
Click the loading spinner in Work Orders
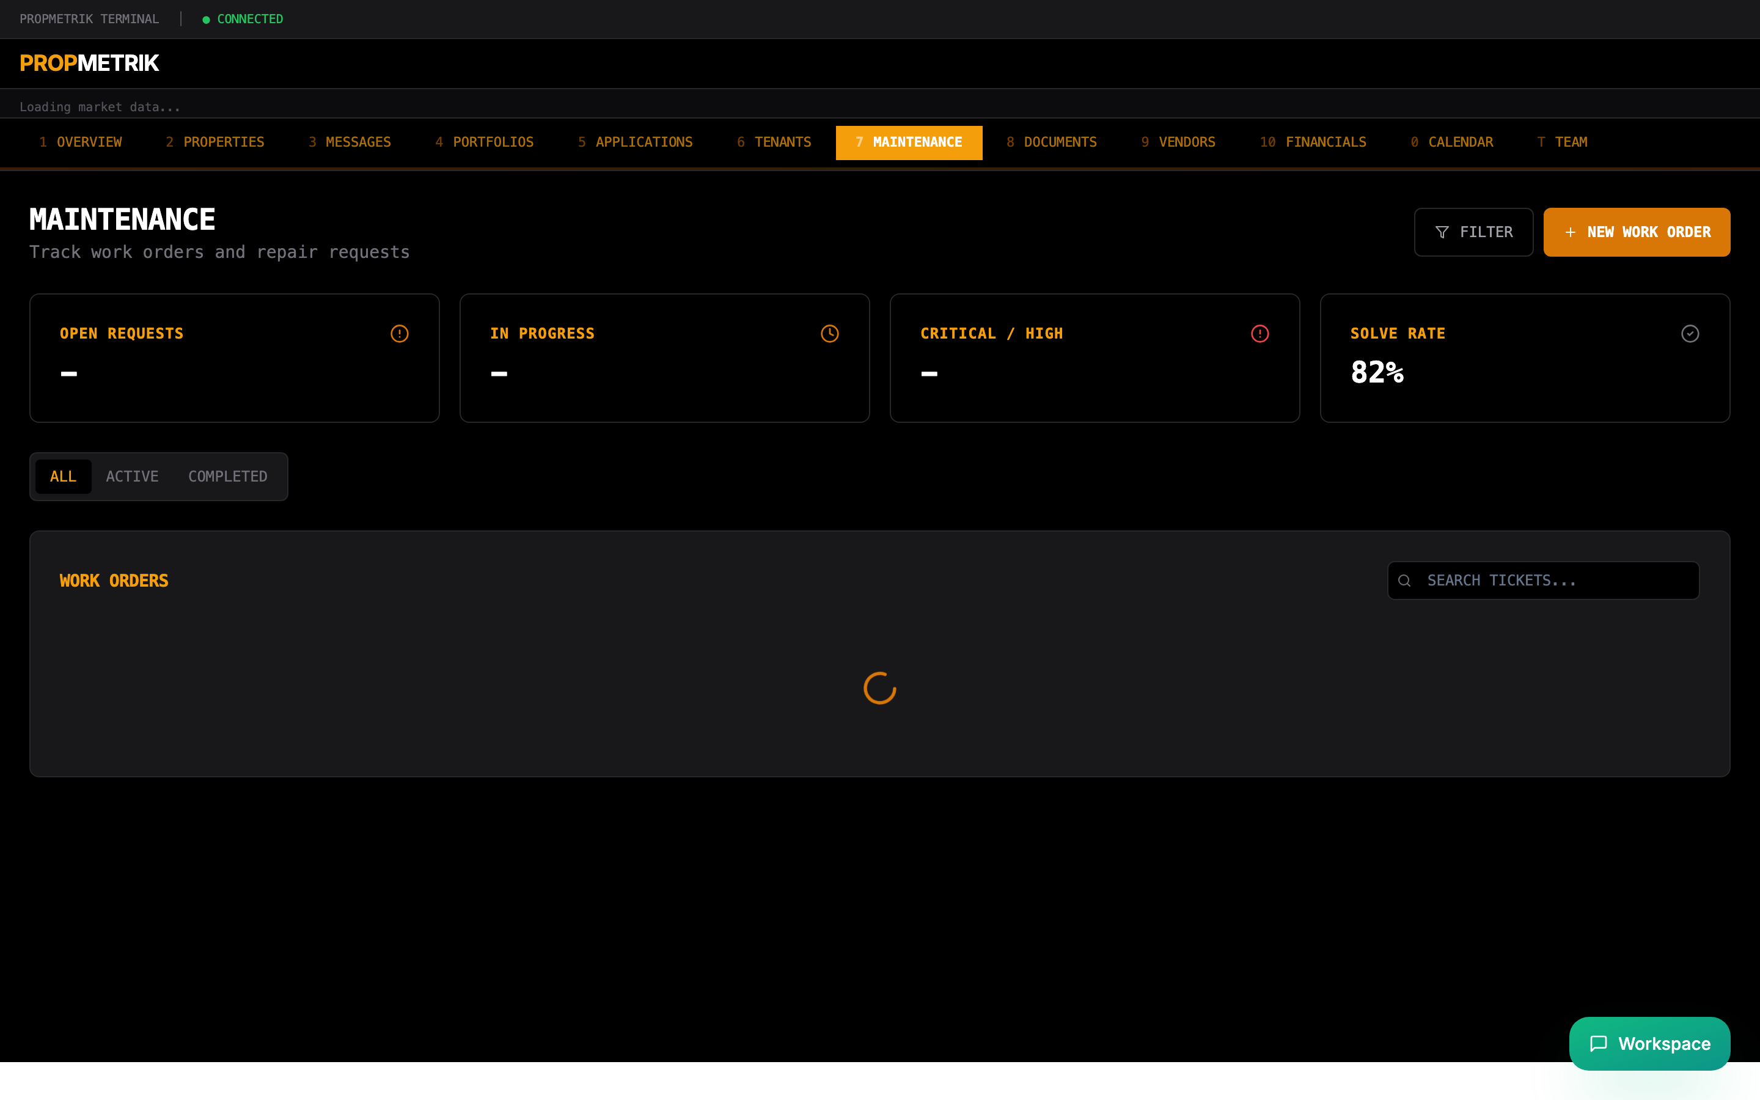879,687
